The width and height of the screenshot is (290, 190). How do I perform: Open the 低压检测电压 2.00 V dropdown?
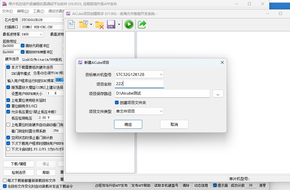[x=51, y=118]
